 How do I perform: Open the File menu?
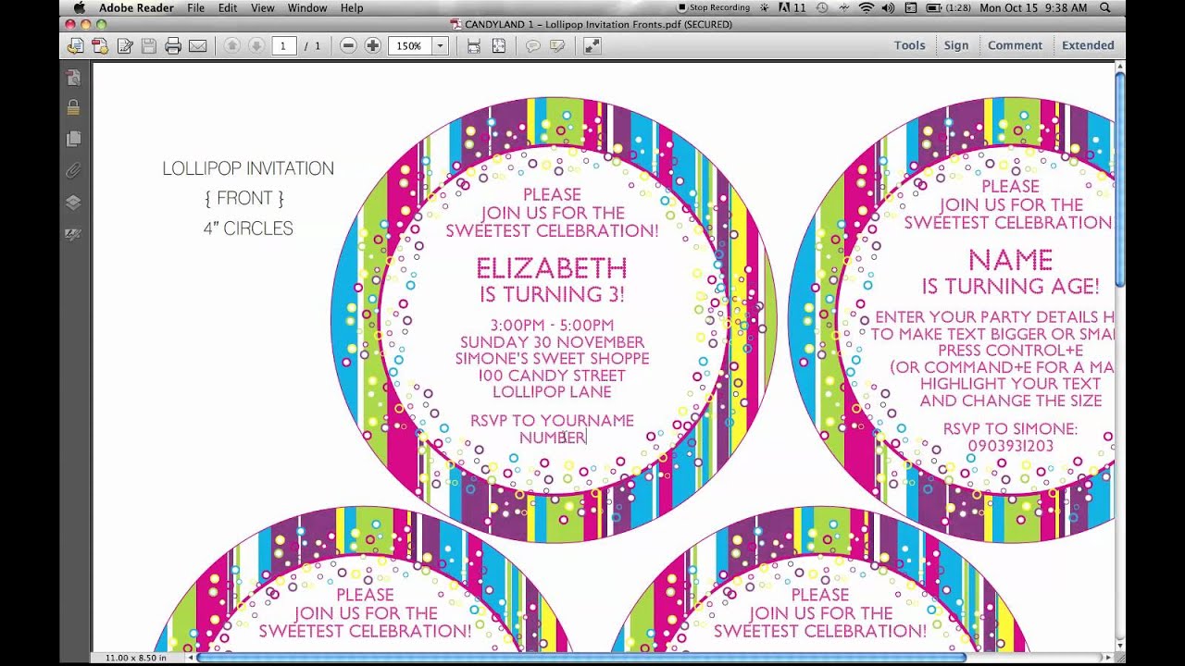195,7
